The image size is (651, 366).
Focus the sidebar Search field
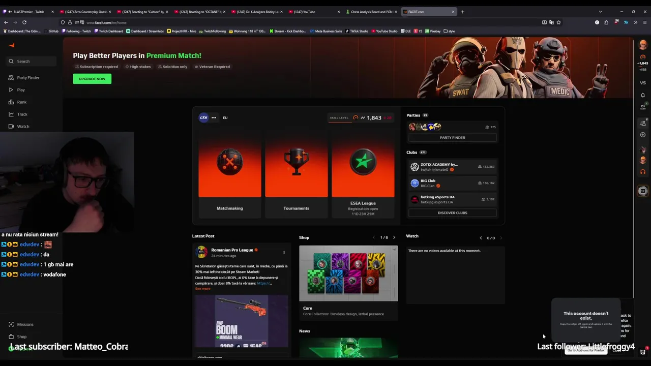32,61
